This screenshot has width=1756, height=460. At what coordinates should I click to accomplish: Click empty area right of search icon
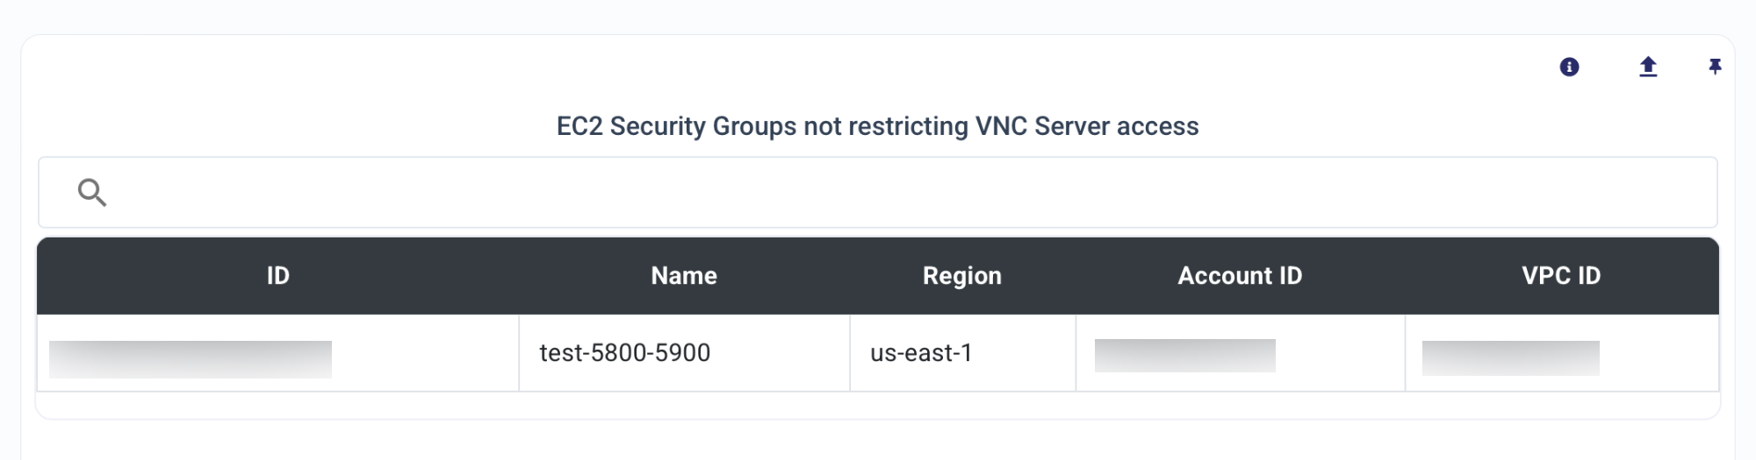[x=913, y=192]
